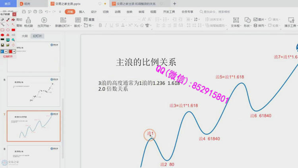Viewport: 298px width, 168px height.
Task: Select red filled rectangle annotation tool
Action: click(x=13, y=30)
